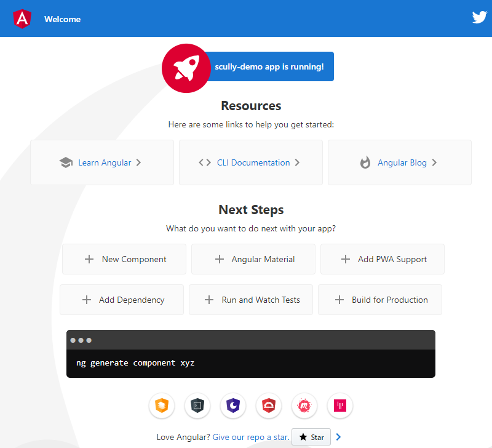Click the plus icon next to Build for Production
This screenshot has height=448, width=492.
[339, 300]
